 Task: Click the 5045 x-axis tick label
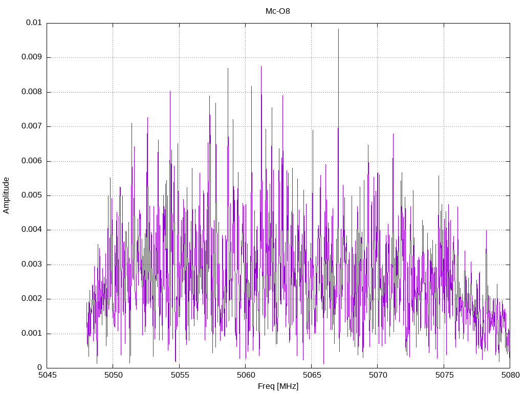click(48, 375)
